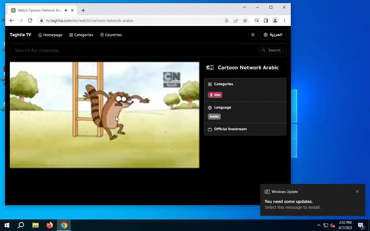Viewport: 370px width, 231px height.
Task: Show hidden system tray icons
Action: click(x=319, y=225)
